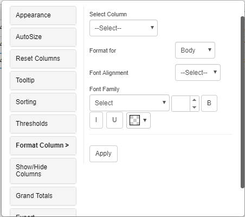
Task: Click the Apply button
Action: [104, 154]
